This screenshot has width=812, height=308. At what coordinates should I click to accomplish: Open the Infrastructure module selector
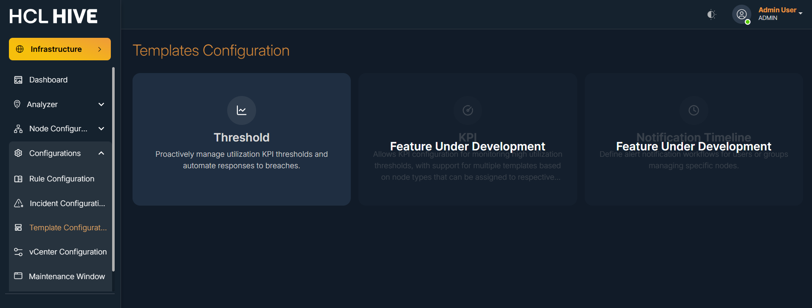click(60, 49)
